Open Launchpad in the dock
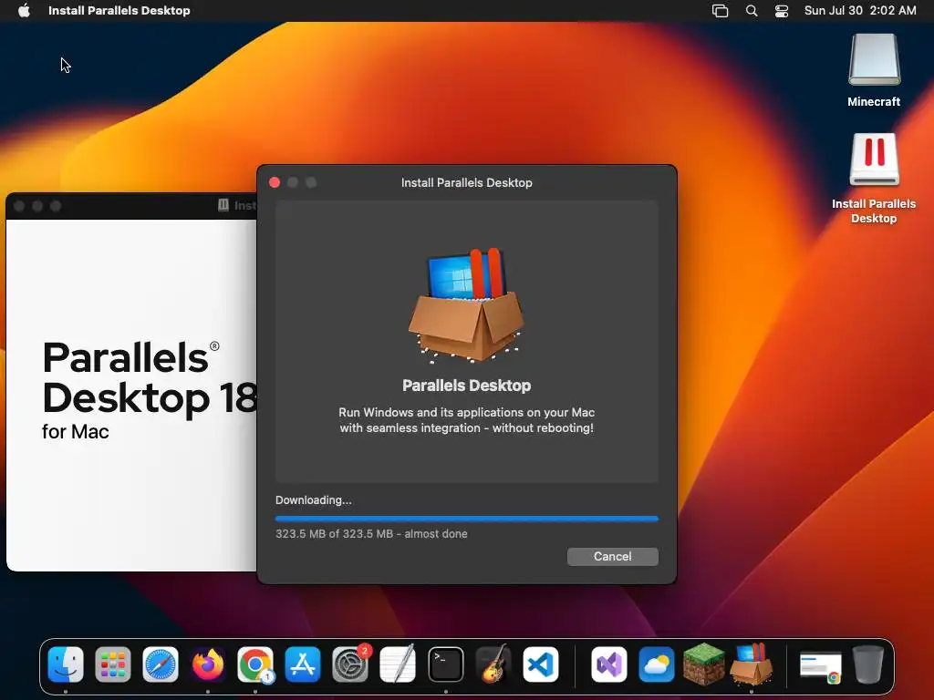Viewport: 934px width, 700px height. (x=112, y=664)
